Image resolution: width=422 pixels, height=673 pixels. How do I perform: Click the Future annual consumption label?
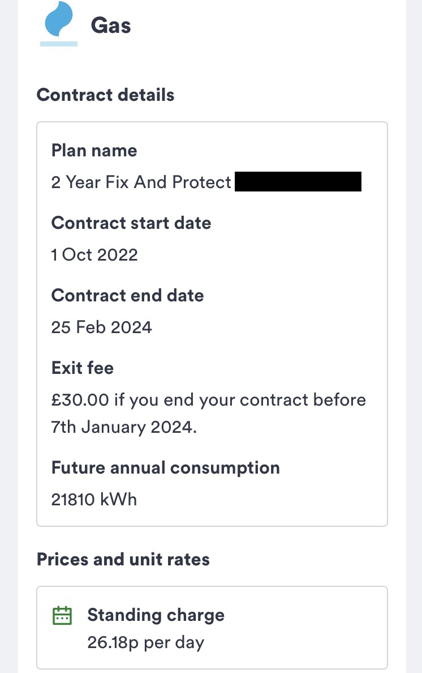click(165, 467)
